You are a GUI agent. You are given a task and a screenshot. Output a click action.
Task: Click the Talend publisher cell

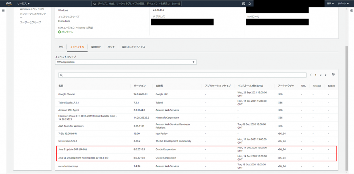[x=159, y=102]
